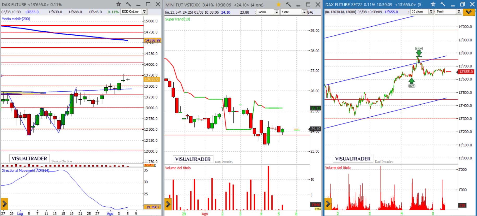Click the orange chevron-down button in SET22 window

pos(469,12)
